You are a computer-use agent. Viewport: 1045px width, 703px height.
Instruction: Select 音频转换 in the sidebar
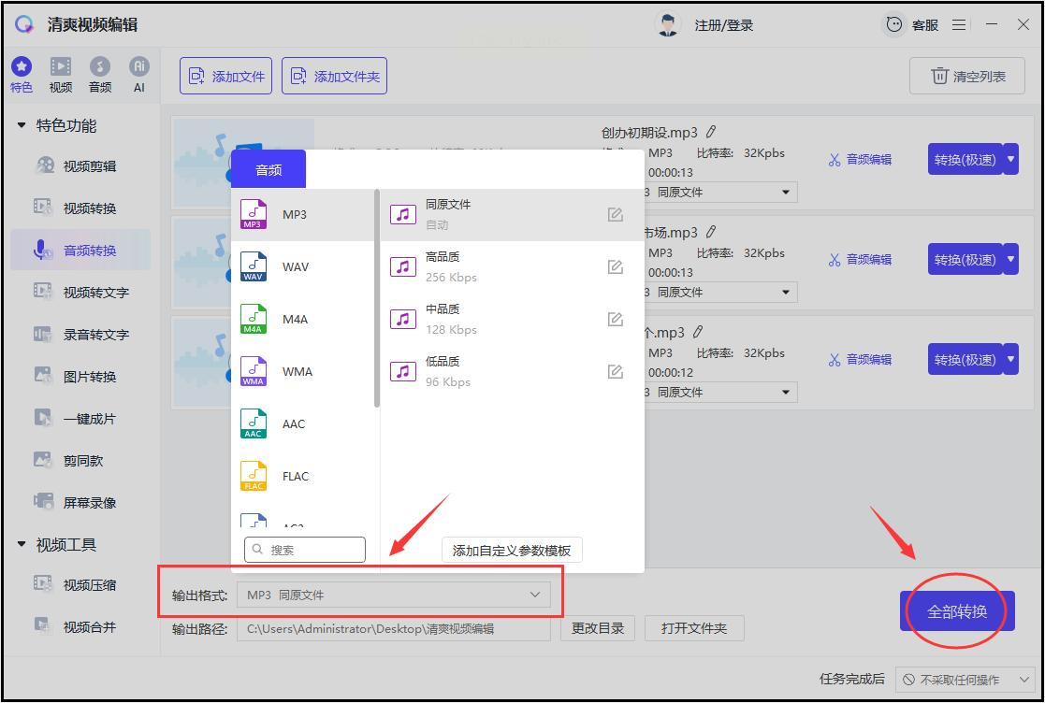pyautogui.click(x=80, y=251)
